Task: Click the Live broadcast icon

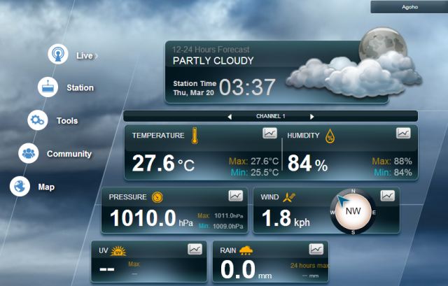Action: click(x=58, y=54)
